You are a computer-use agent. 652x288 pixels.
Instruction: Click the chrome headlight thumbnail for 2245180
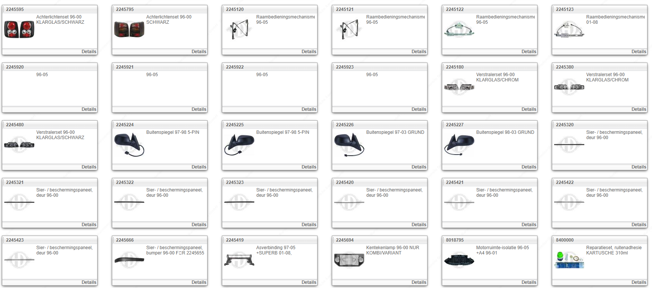click(x=459, y=87)
